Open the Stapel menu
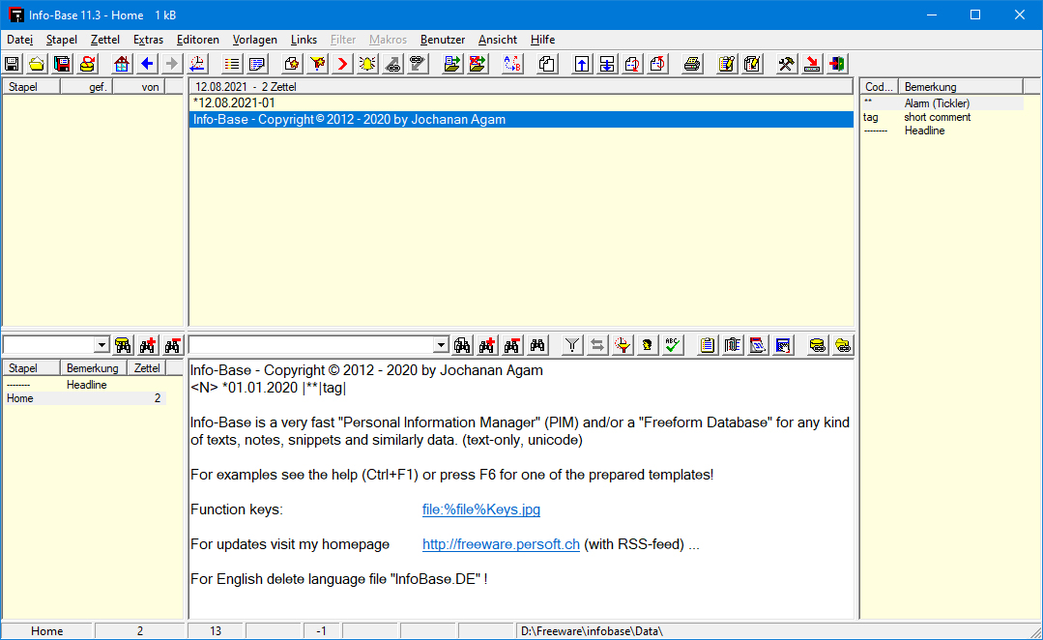The image size is (1043, 640). click(x=61, y=40)
